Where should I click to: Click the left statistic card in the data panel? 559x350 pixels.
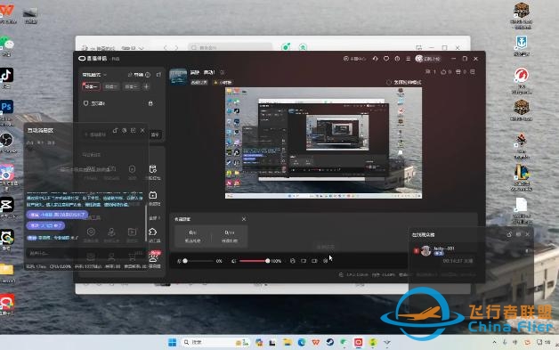point(192,236)
